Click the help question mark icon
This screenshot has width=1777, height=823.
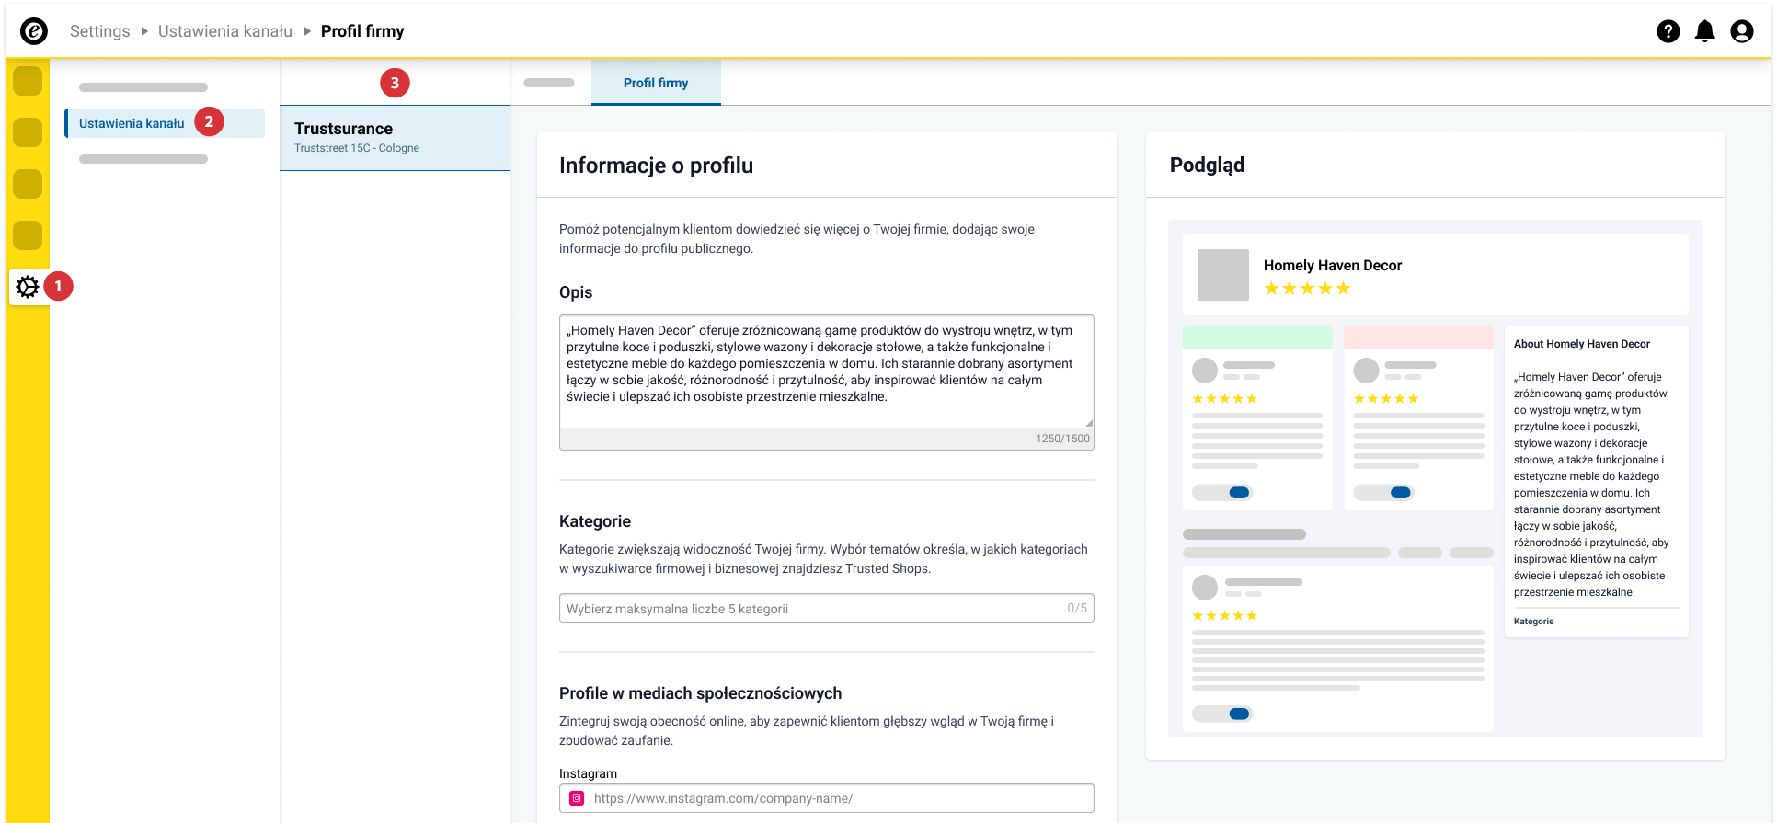1668,31
